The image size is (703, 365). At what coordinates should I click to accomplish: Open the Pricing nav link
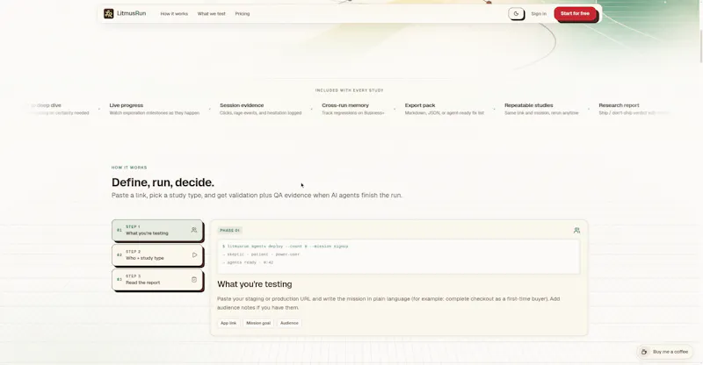(243, 14)
